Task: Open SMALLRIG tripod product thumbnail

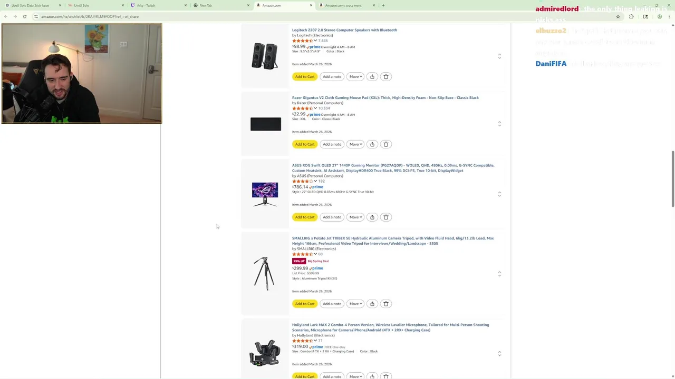Action: tap(264, 273)
